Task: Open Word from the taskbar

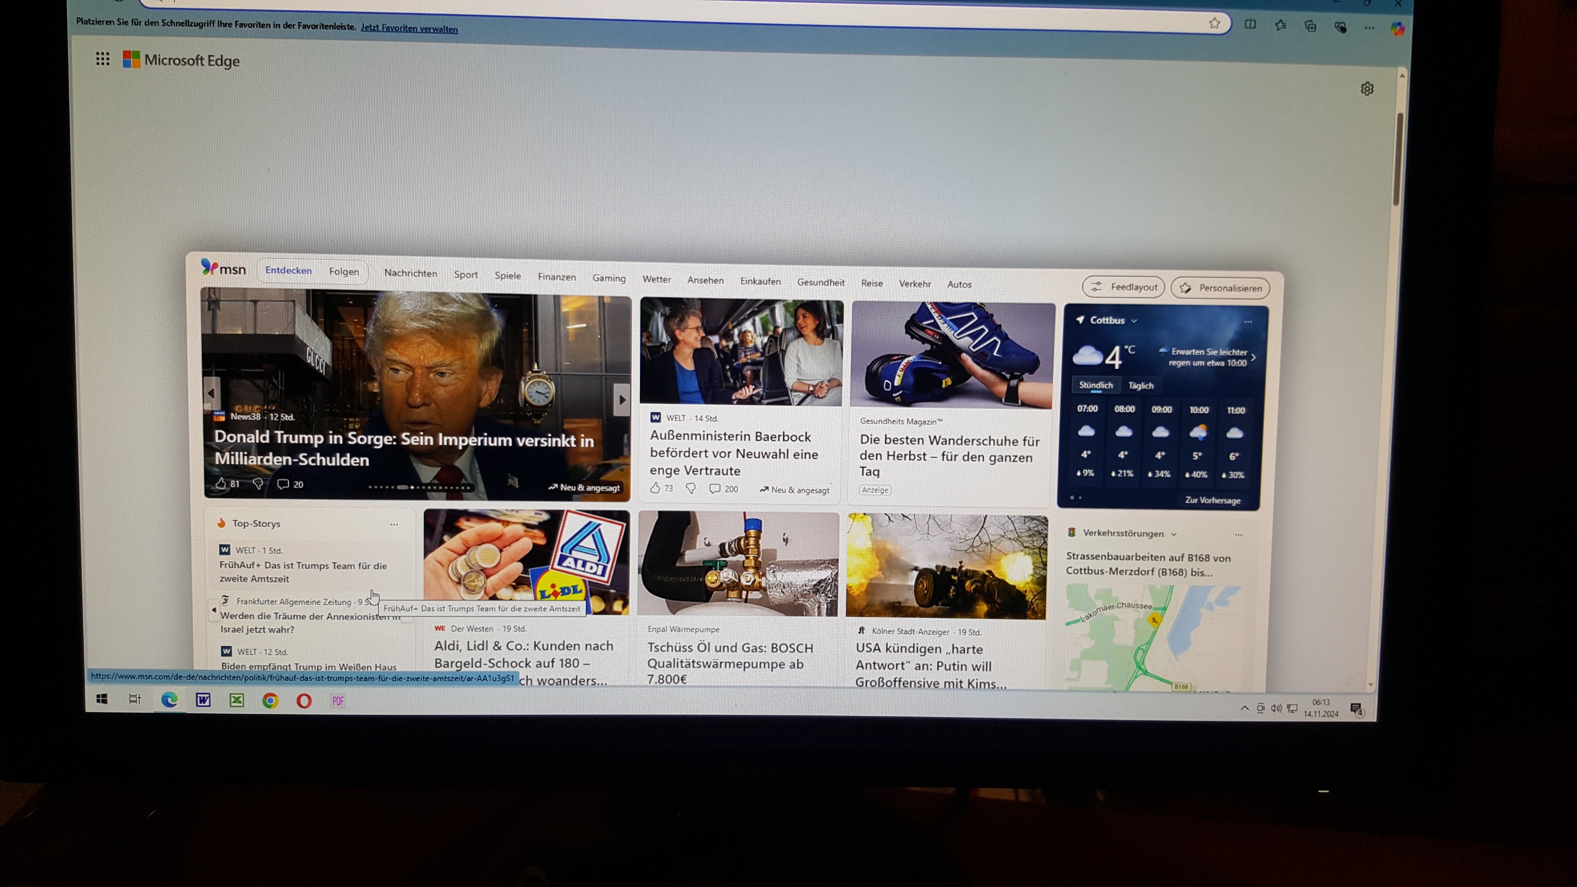Action: [x=202, y=700]
